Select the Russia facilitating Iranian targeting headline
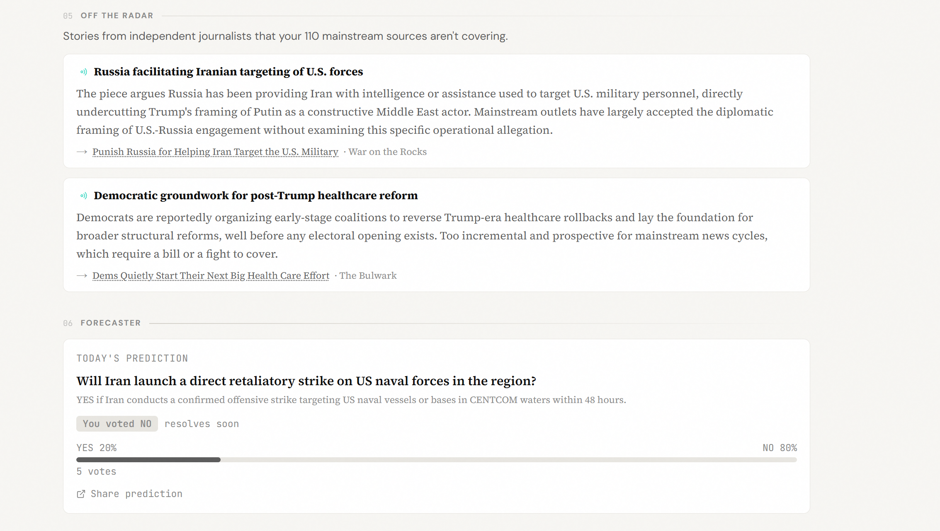Viewport: 940px width, 531px height. [x=228, y=72]
